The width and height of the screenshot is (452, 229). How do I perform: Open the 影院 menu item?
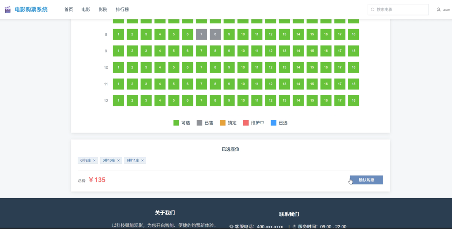[x=103, y=10]
